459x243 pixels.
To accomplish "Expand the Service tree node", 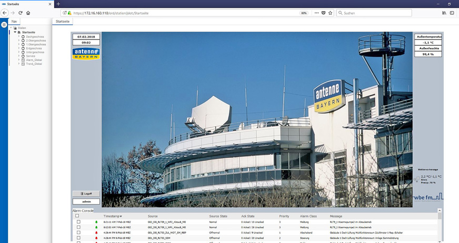I will 19,56.
